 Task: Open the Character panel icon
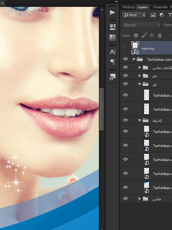pyautogui.click(x=113, y=52)
